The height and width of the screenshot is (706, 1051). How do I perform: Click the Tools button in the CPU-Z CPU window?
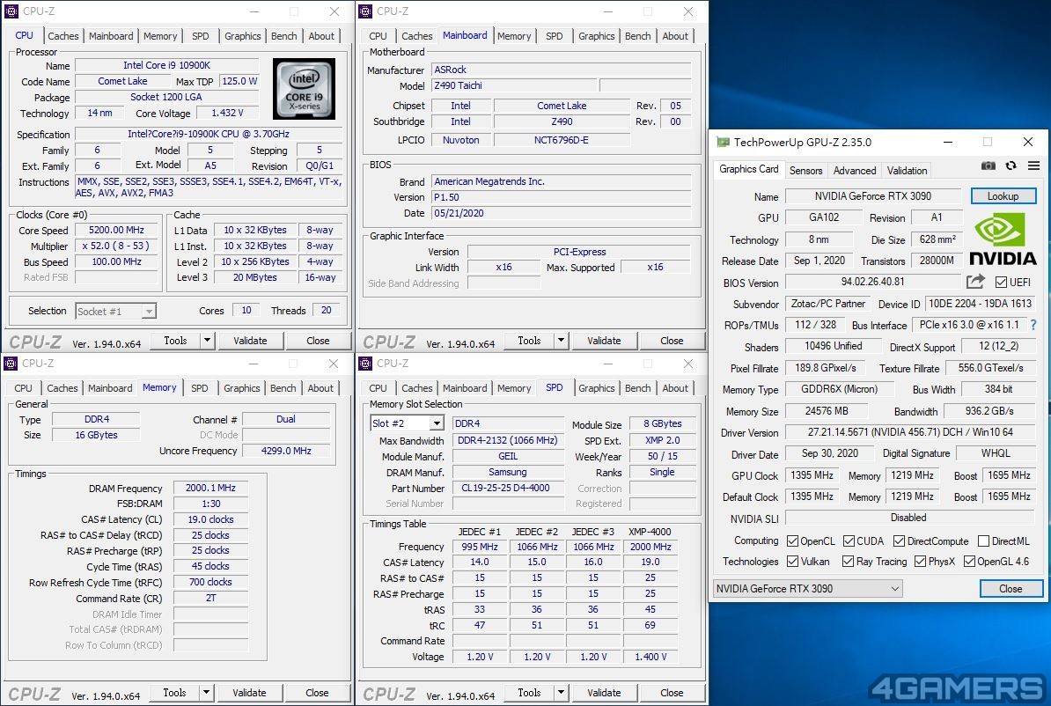pyautogui.click(x=176, y=341)
